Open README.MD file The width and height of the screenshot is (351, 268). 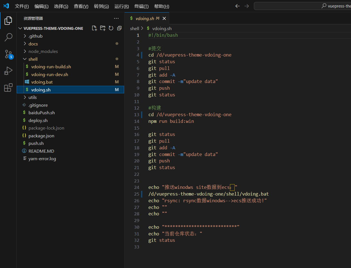(x=70, y=151)
